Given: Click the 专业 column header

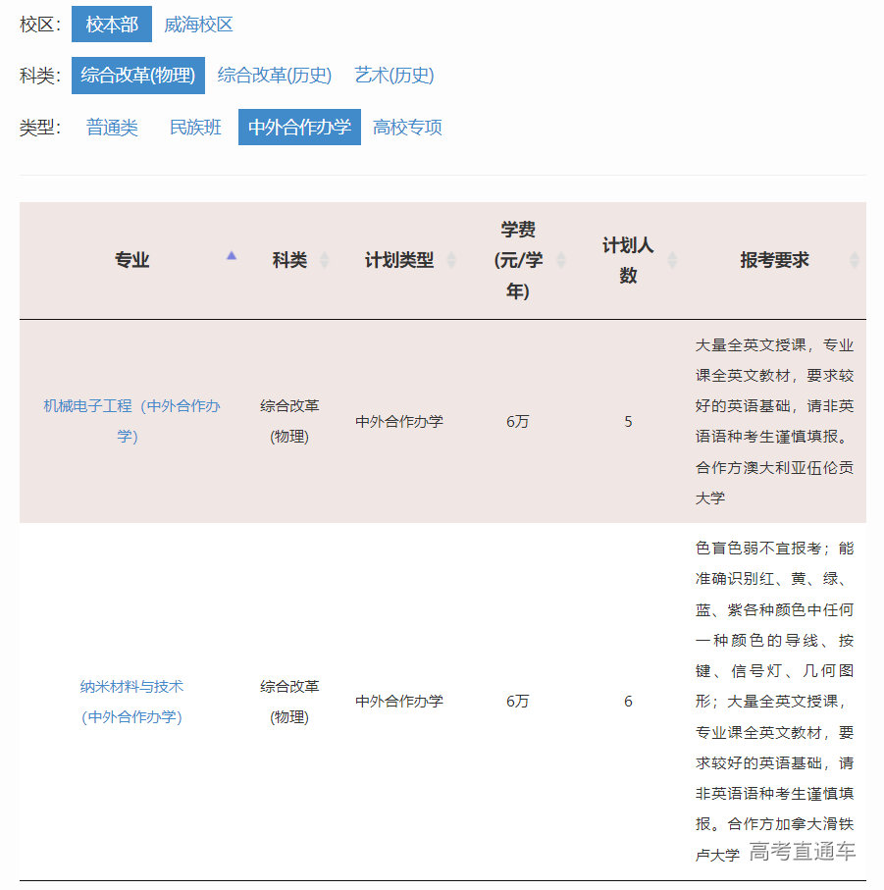Looking at the screenshot, I should 131,259.
